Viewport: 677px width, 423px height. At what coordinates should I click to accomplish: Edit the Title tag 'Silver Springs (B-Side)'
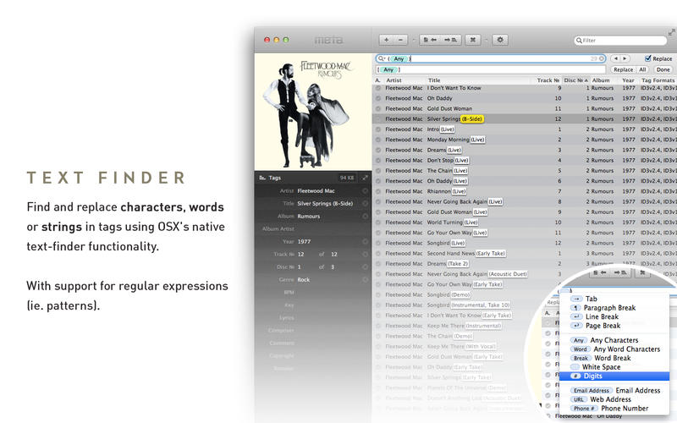tap(325, 203)
